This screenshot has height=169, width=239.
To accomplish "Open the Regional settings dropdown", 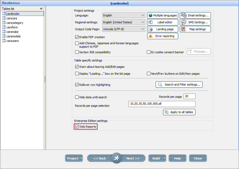I will [143, 22].
